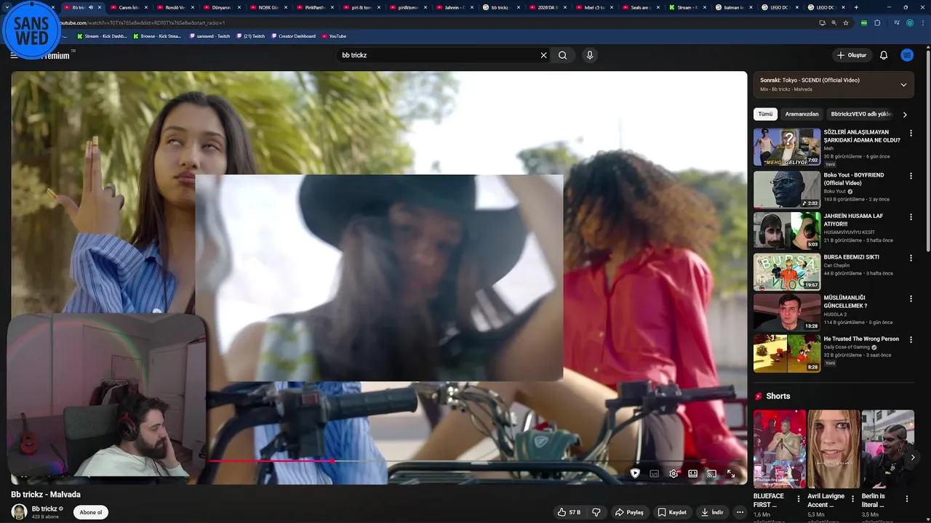Open He Trusted The Wrong Person title
931x523 pixels.
(x=861, y=338)
